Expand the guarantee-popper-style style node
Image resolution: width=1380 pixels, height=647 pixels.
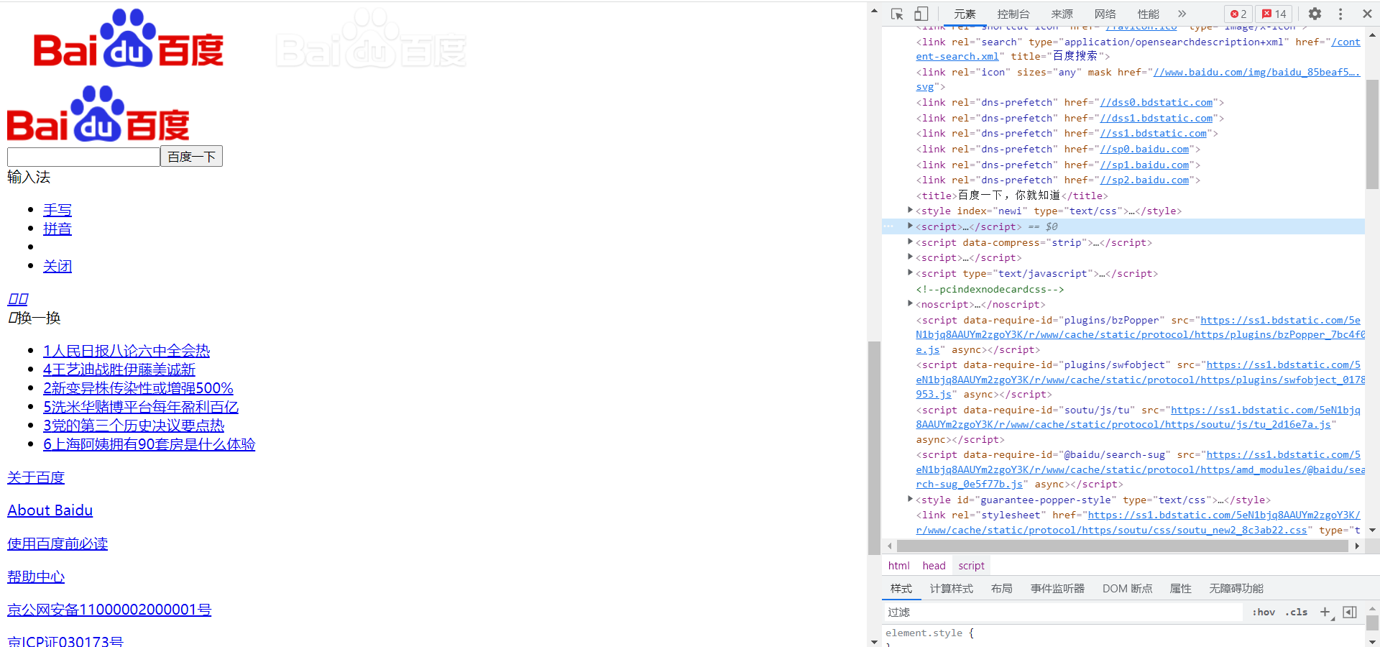911,499
